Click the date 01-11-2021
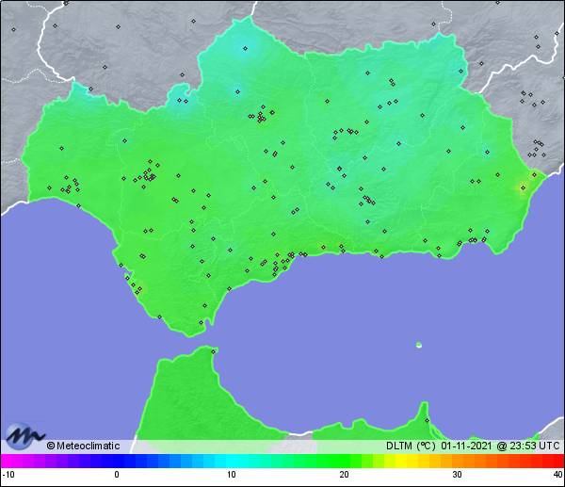This screenshot has width=565, height=487. pos(466,446)
